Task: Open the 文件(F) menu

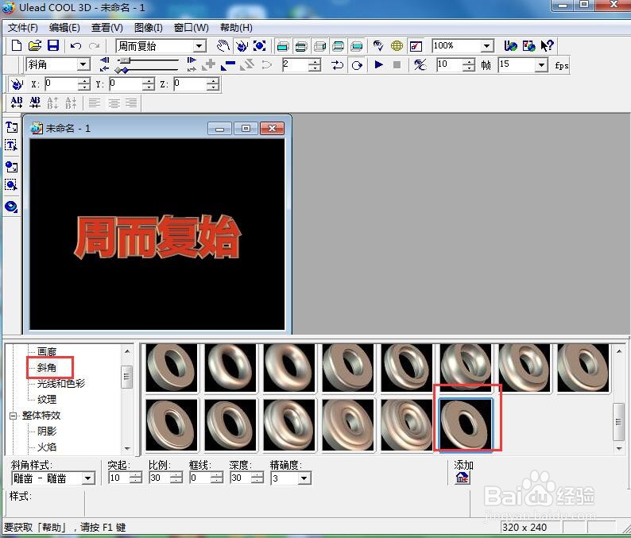Action: (x=23, y=27)
